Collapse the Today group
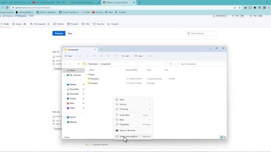Screen dimensions: 271x152 (x=87, y=74)
